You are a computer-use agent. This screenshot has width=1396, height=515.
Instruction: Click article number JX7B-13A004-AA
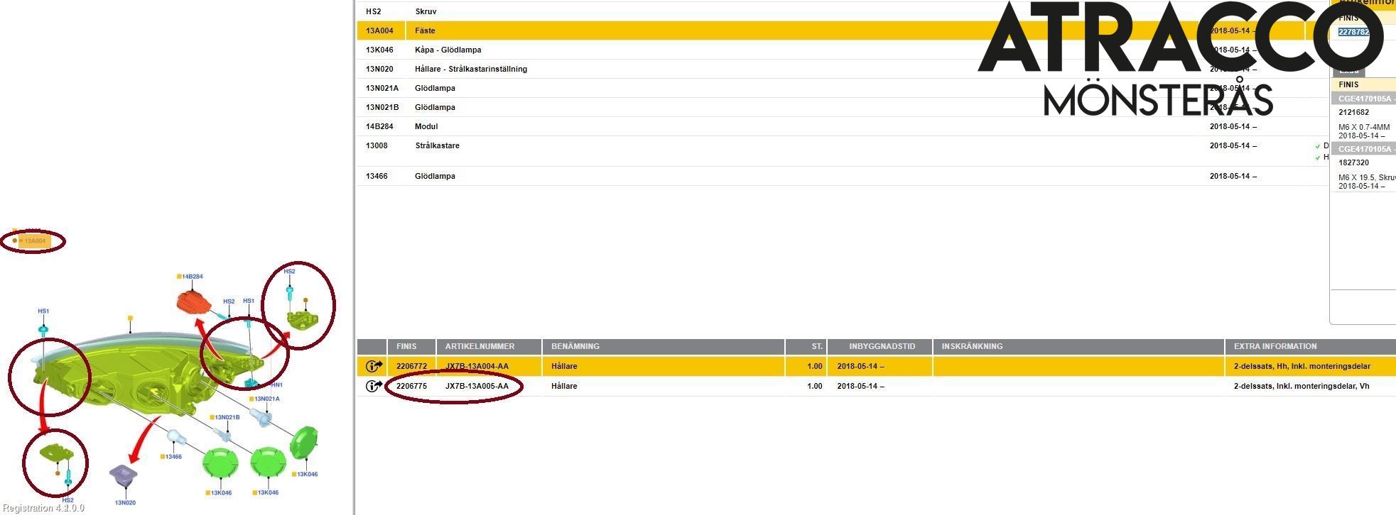pyautogui.click(x=477, y=366)
